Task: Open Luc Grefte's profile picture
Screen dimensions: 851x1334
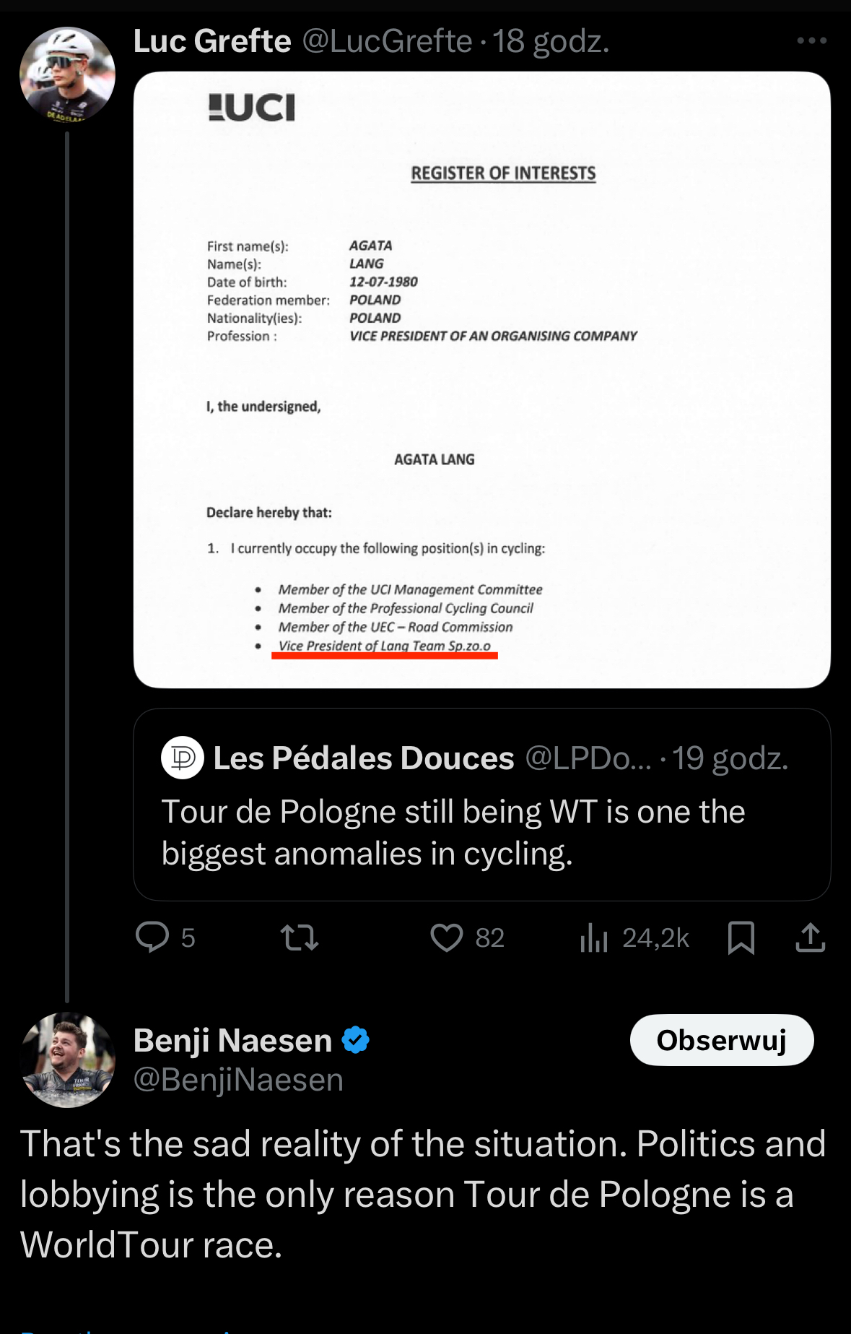Action: pyautogui.click(x=67, y=74)
